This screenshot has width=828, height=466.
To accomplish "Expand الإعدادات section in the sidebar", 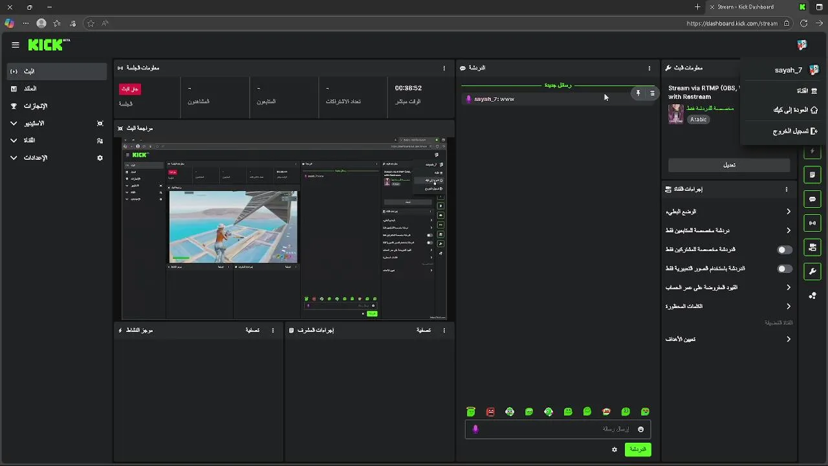I will [x=58, y=158].
